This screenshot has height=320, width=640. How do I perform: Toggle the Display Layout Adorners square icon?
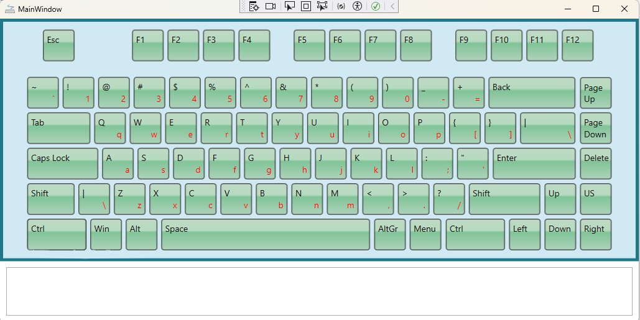pos(305,6)
